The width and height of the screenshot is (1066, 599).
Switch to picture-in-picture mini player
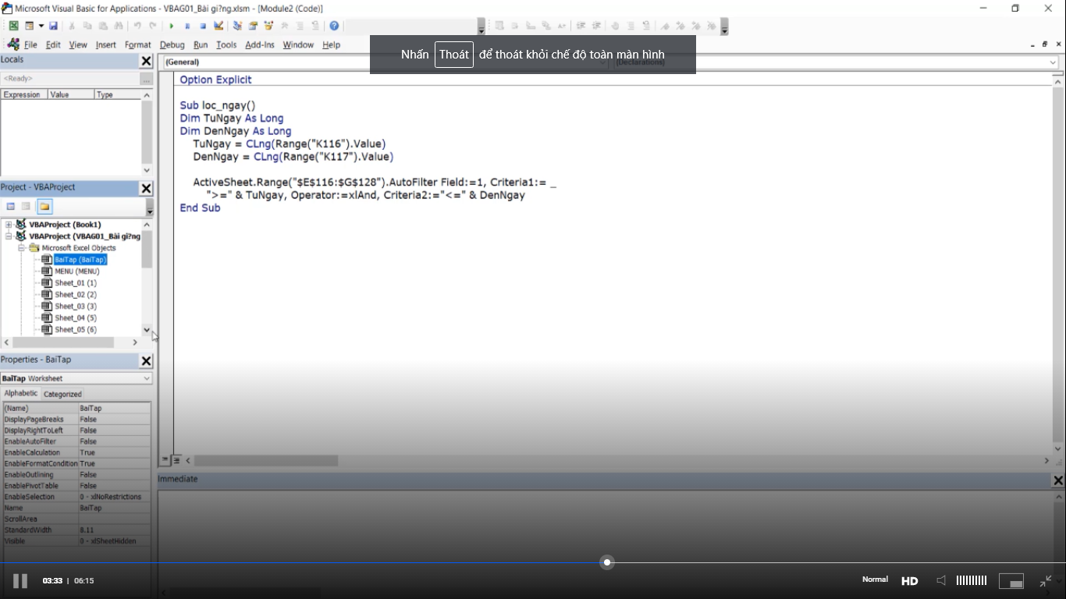click(x=1011, y=581)
